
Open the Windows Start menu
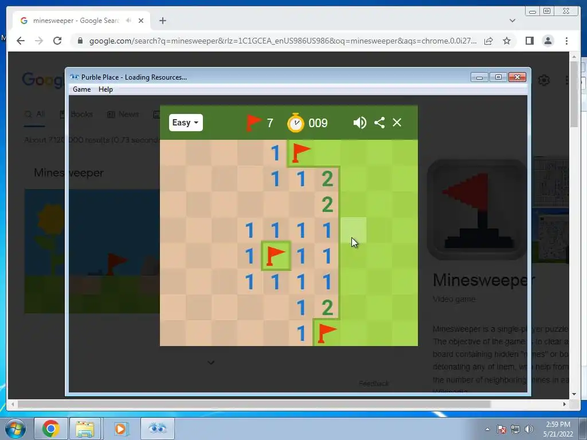point(15,429)
